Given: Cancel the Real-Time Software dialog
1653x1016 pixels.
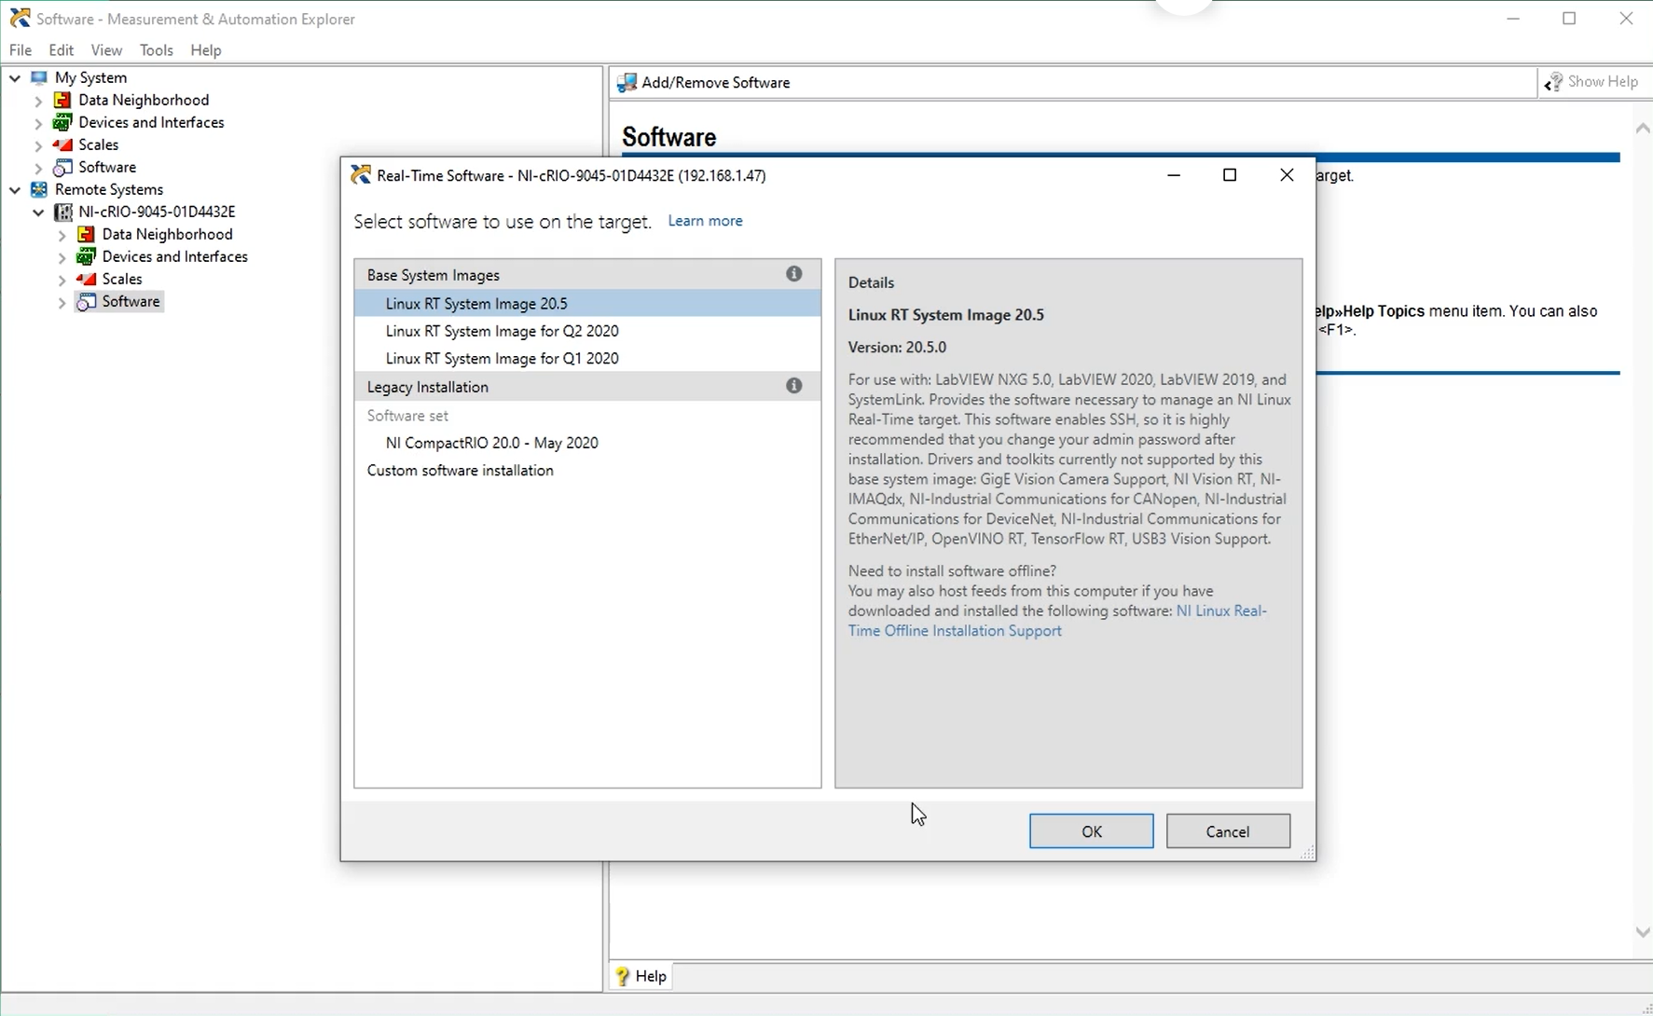Looking at the screenshot, I should coord(1227,831).
